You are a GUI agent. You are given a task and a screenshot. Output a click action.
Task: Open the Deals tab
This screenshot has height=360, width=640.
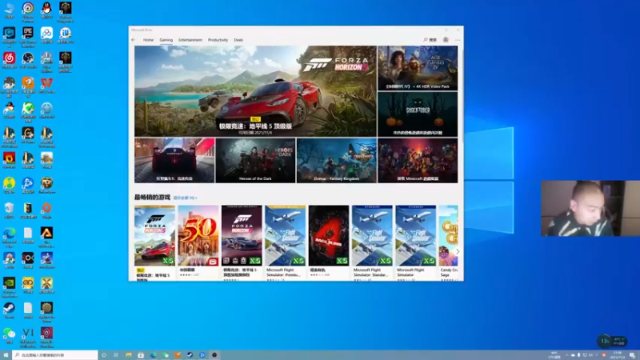click(238, 40)
